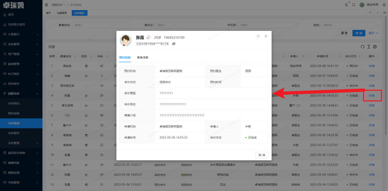Click the phone number 19845210189
This screenshot has height=191, width=388.
pyautogui.click(x=174, y=38)
